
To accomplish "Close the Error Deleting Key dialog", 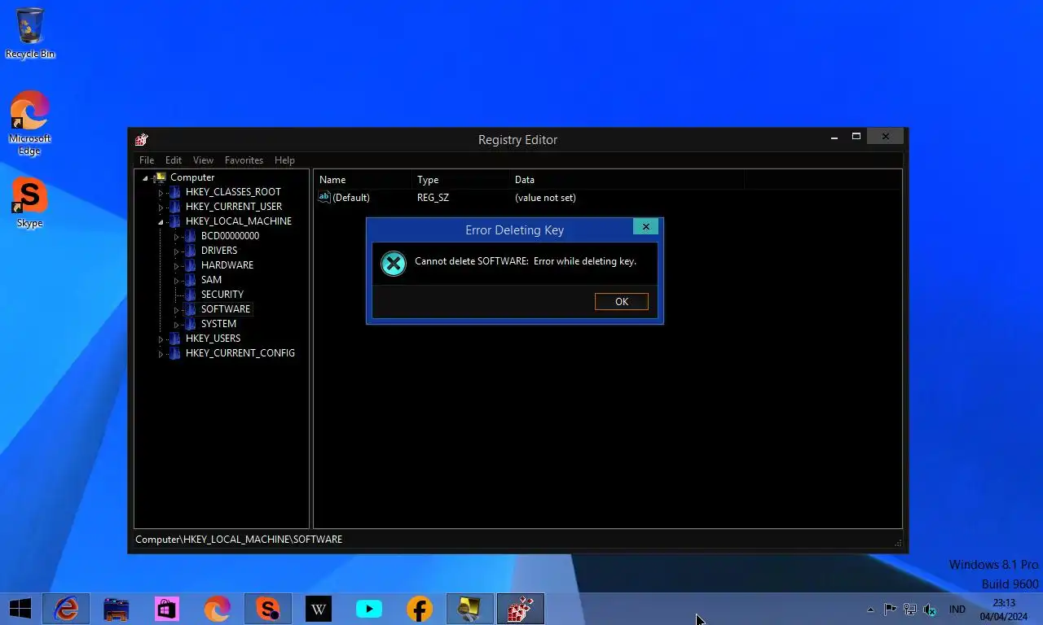I will [646, 227].
